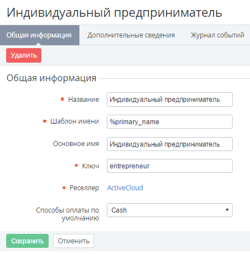Screen dimensions: 250x254
Task: Focus the Название input field
Action: pos(169,100)
